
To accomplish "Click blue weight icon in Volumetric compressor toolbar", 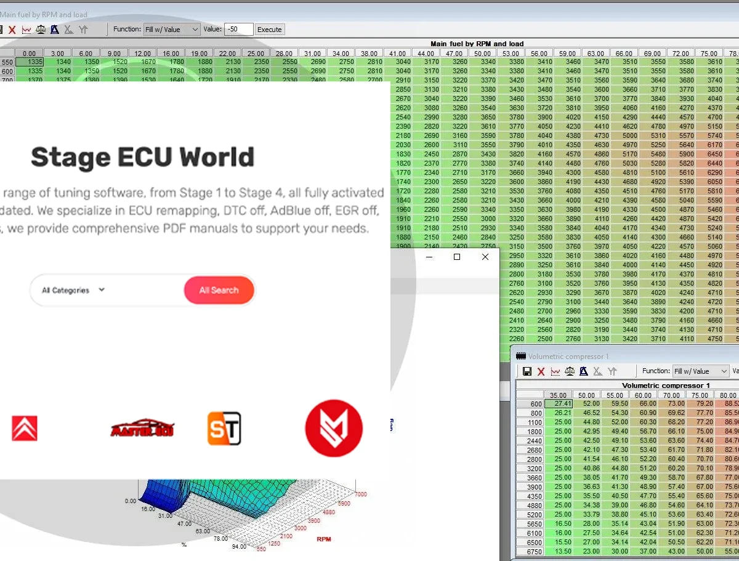I will coord(583,371).
